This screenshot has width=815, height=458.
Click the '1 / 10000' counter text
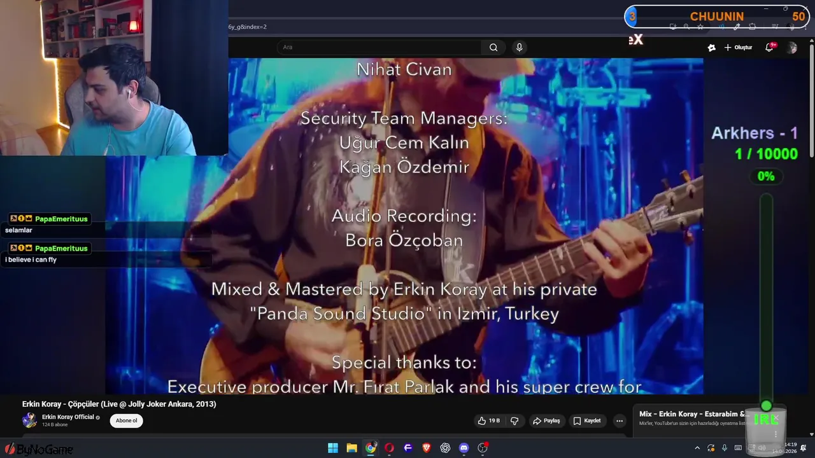(x=766, y=154)
